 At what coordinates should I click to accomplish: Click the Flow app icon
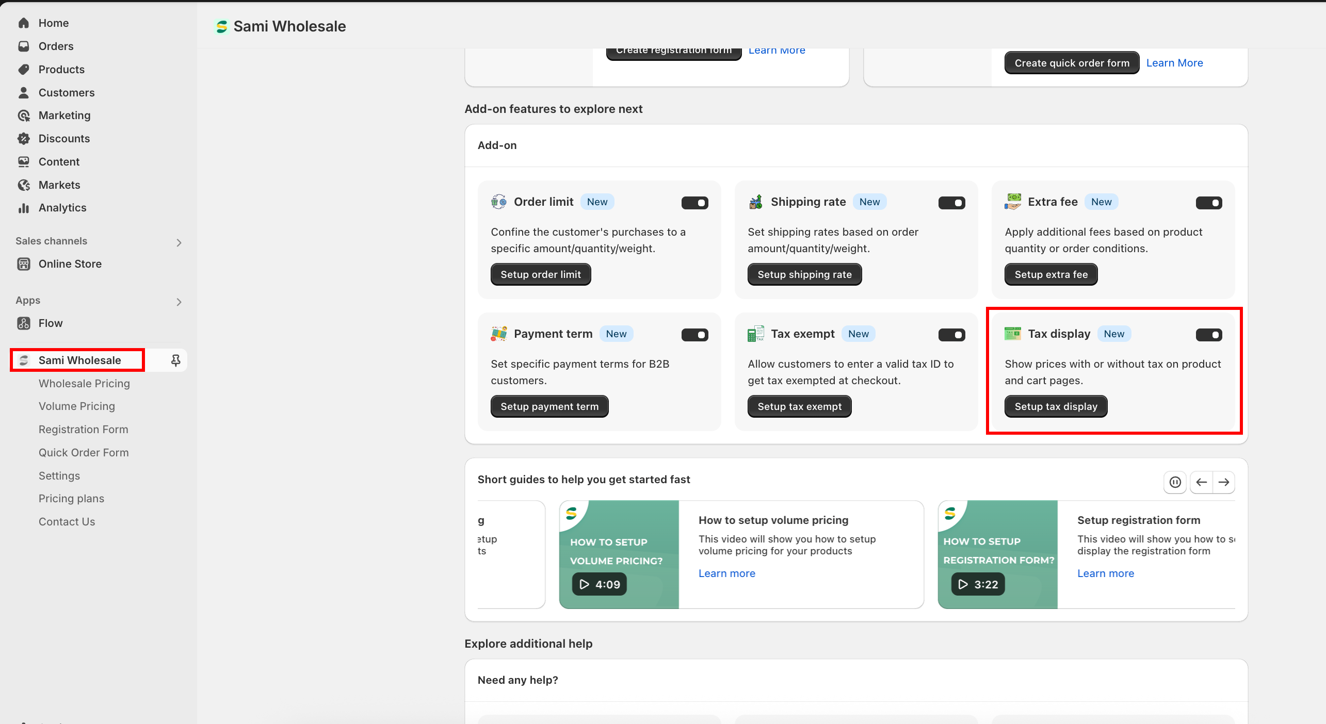(24, 323)
